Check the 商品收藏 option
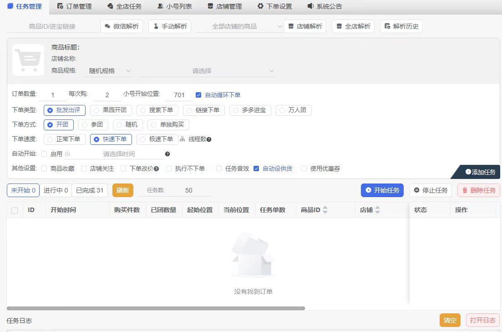502x332 pixels. (x=44, y=168)
